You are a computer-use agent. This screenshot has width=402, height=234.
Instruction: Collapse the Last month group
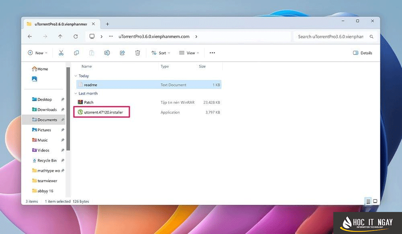[76, 94]
